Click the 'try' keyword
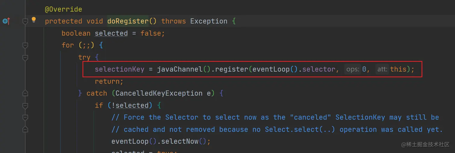This screenshot has height=153, width=455. pos(84,57)
